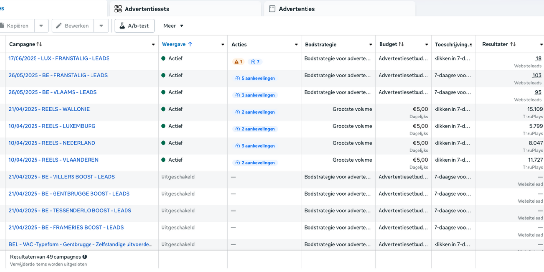Viewport: 544px width, 272px height.
Task: Sort the Budget column using its arrows
Action: 401,44
